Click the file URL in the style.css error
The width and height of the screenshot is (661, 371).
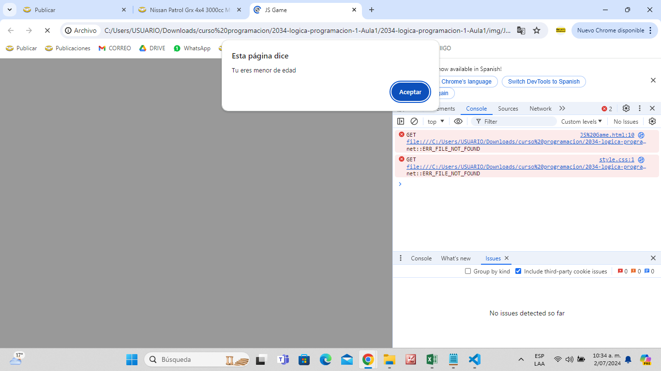click(x=526, y=167)
